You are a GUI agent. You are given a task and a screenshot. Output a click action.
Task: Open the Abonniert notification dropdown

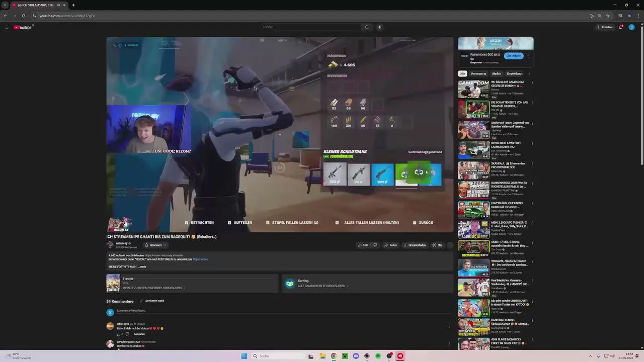coord(155,245)
